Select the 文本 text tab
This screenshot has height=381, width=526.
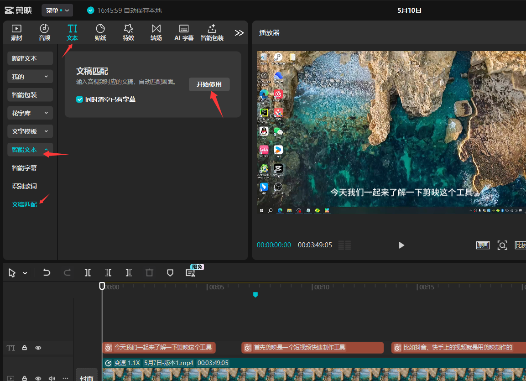72,32
